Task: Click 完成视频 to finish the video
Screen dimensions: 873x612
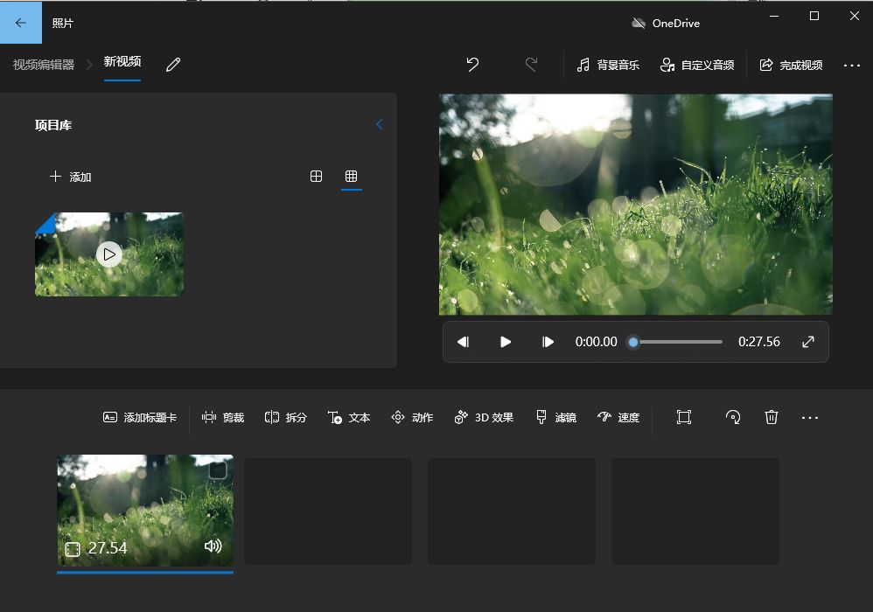Action: point(791,65)
